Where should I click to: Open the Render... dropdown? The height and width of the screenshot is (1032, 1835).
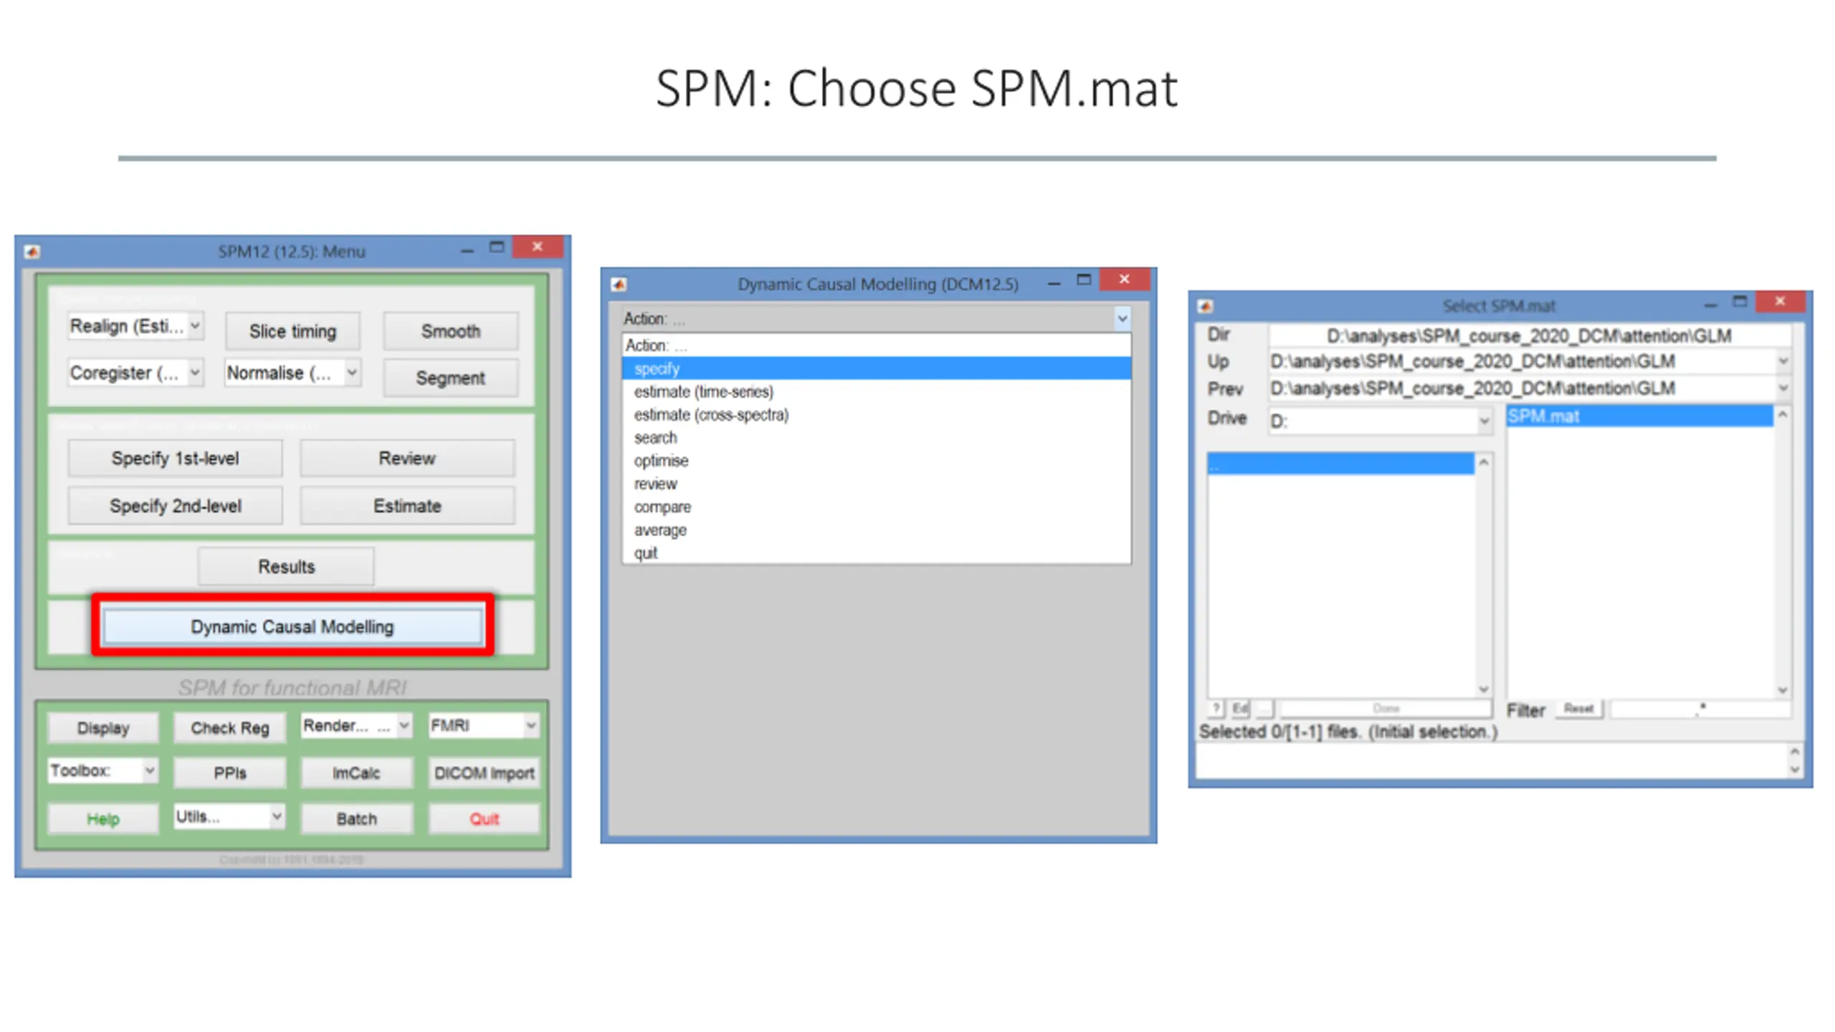point(356,725)
